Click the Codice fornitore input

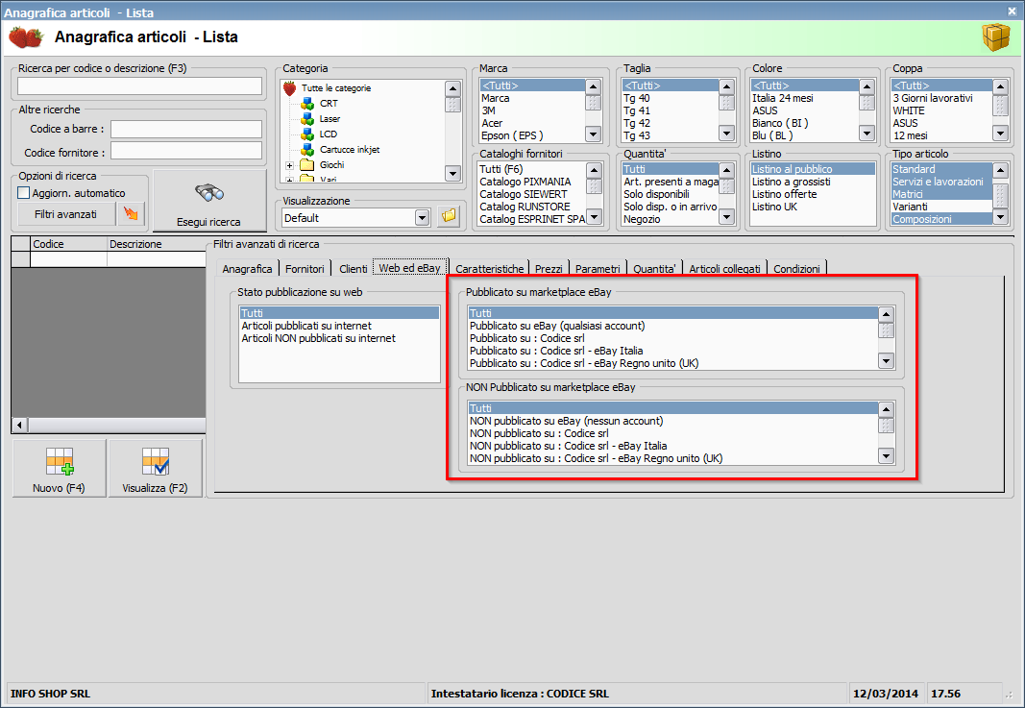point(186,151)
